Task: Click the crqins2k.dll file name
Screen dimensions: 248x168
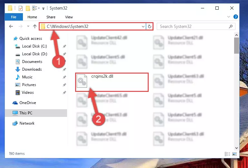Action: pos(102,76)
